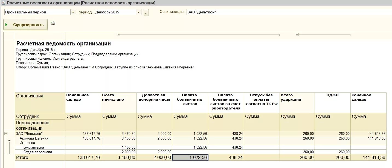This screenshot has width=392, height=168.
Task: Click the Группировки колонок description line
Action: pos(50,59)
